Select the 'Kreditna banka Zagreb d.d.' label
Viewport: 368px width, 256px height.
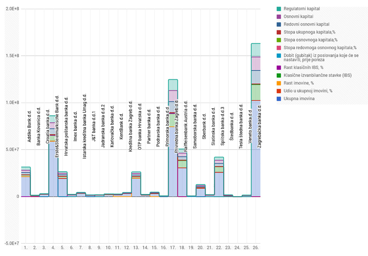(x=130, y=126)
